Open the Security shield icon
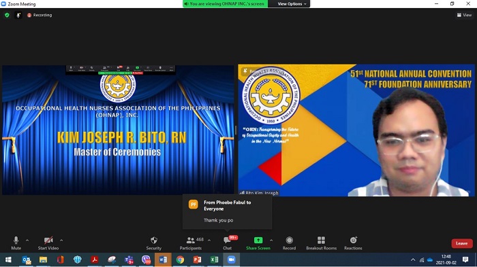 point(154,241)
